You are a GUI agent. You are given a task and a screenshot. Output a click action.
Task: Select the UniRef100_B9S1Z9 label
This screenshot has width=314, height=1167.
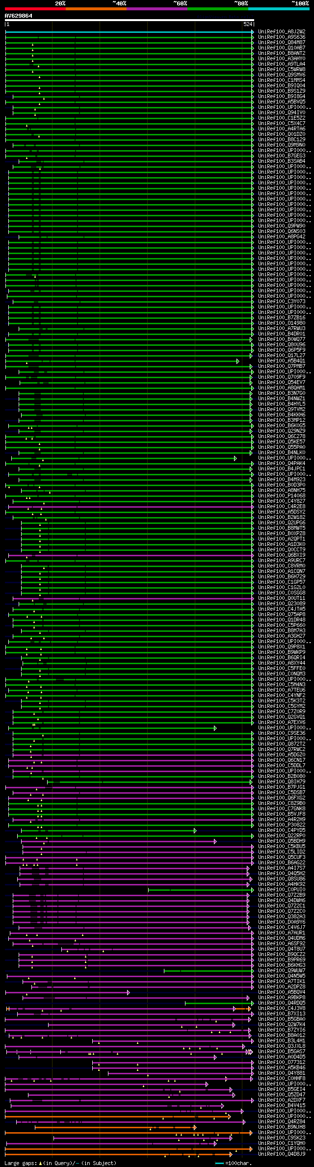point(282,91)
